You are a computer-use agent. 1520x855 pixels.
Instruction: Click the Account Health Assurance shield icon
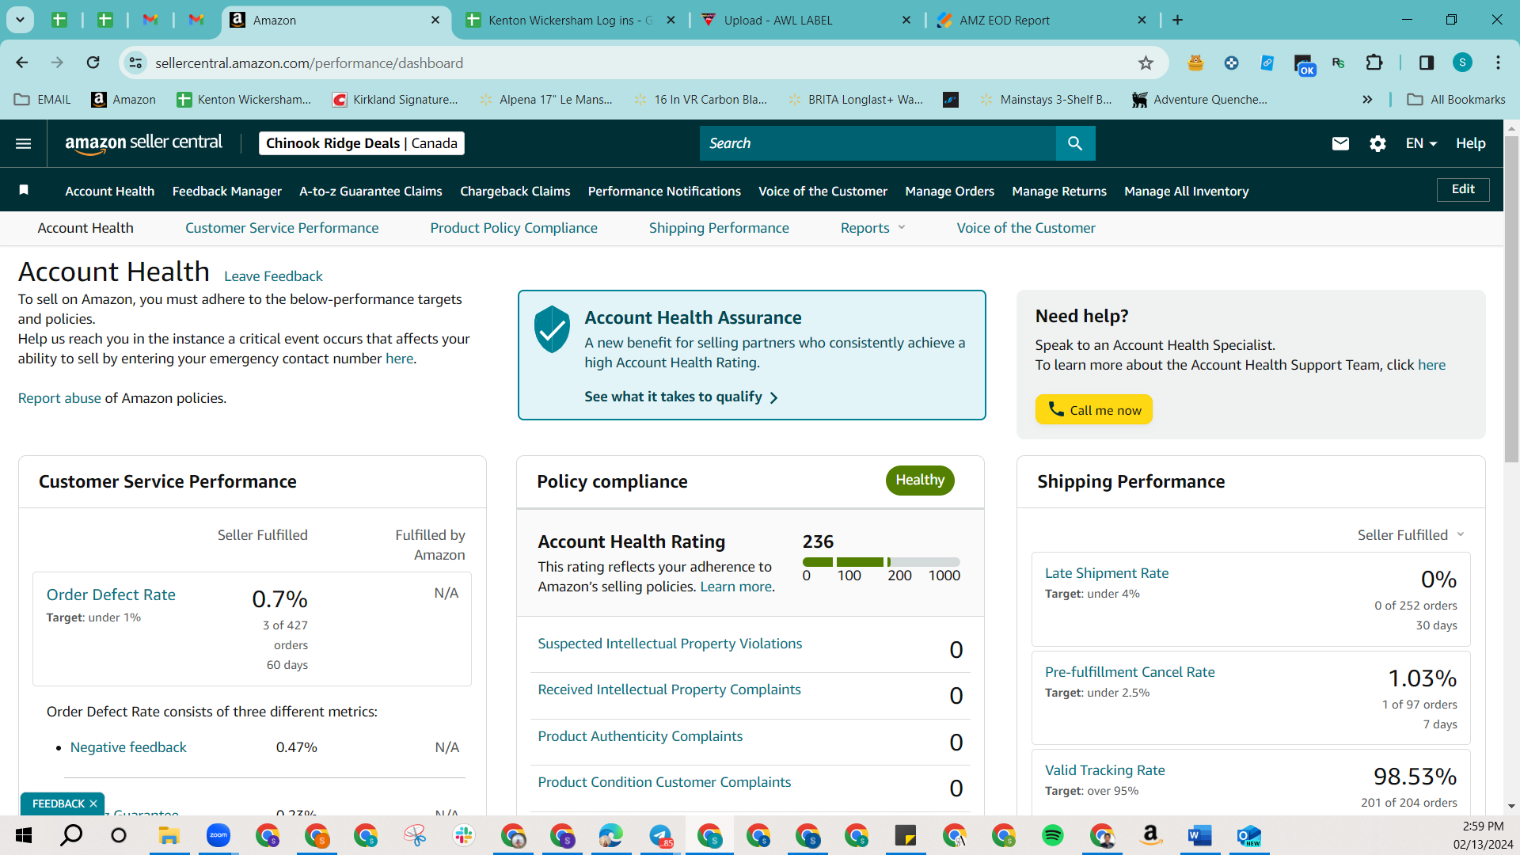pyautogui.click(x=552, y=329)
